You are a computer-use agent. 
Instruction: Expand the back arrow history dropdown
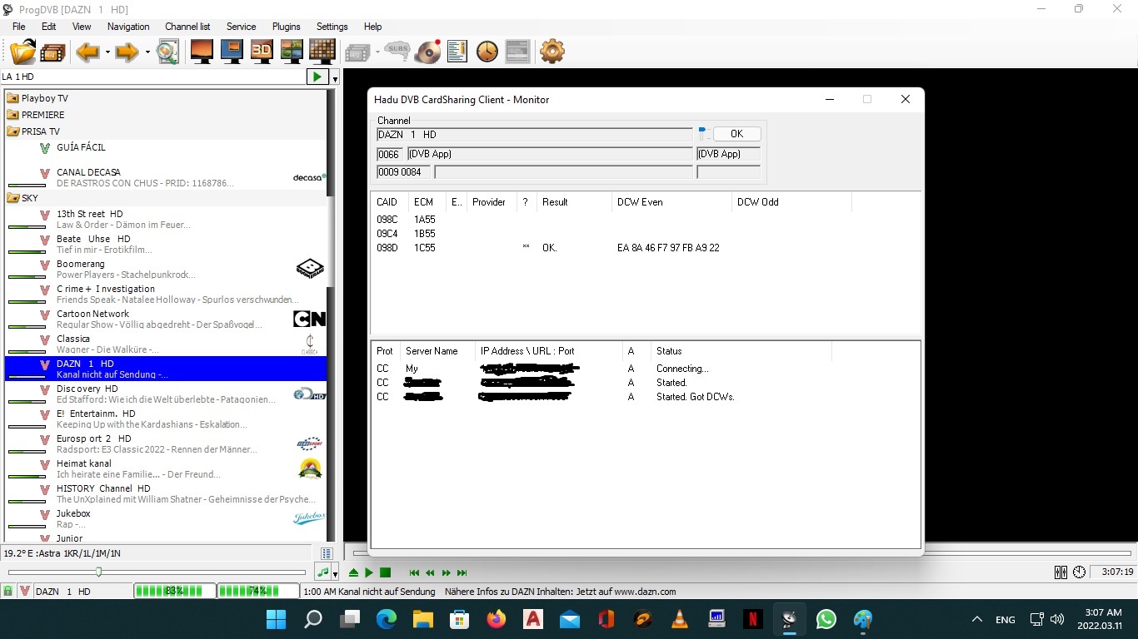[x=107, y=52]
